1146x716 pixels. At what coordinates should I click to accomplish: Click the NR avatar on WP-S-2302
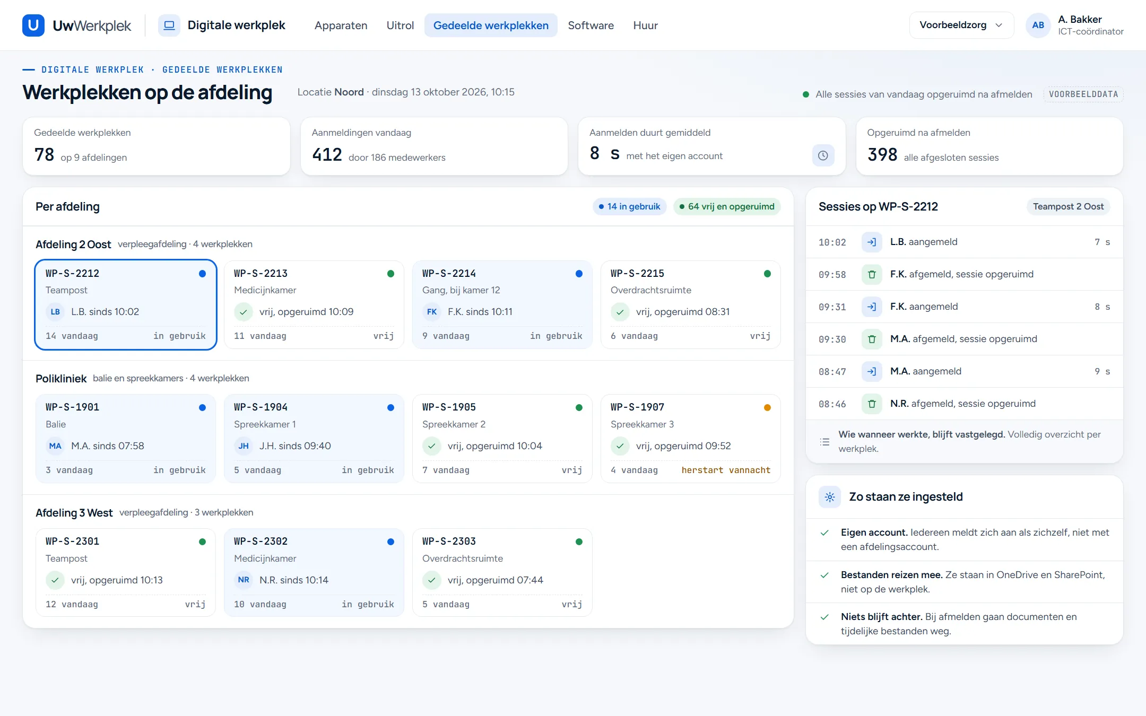(x=244, y=580)
